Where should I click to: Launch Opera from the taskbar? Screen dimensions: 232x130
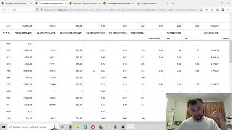click(93, 127)
